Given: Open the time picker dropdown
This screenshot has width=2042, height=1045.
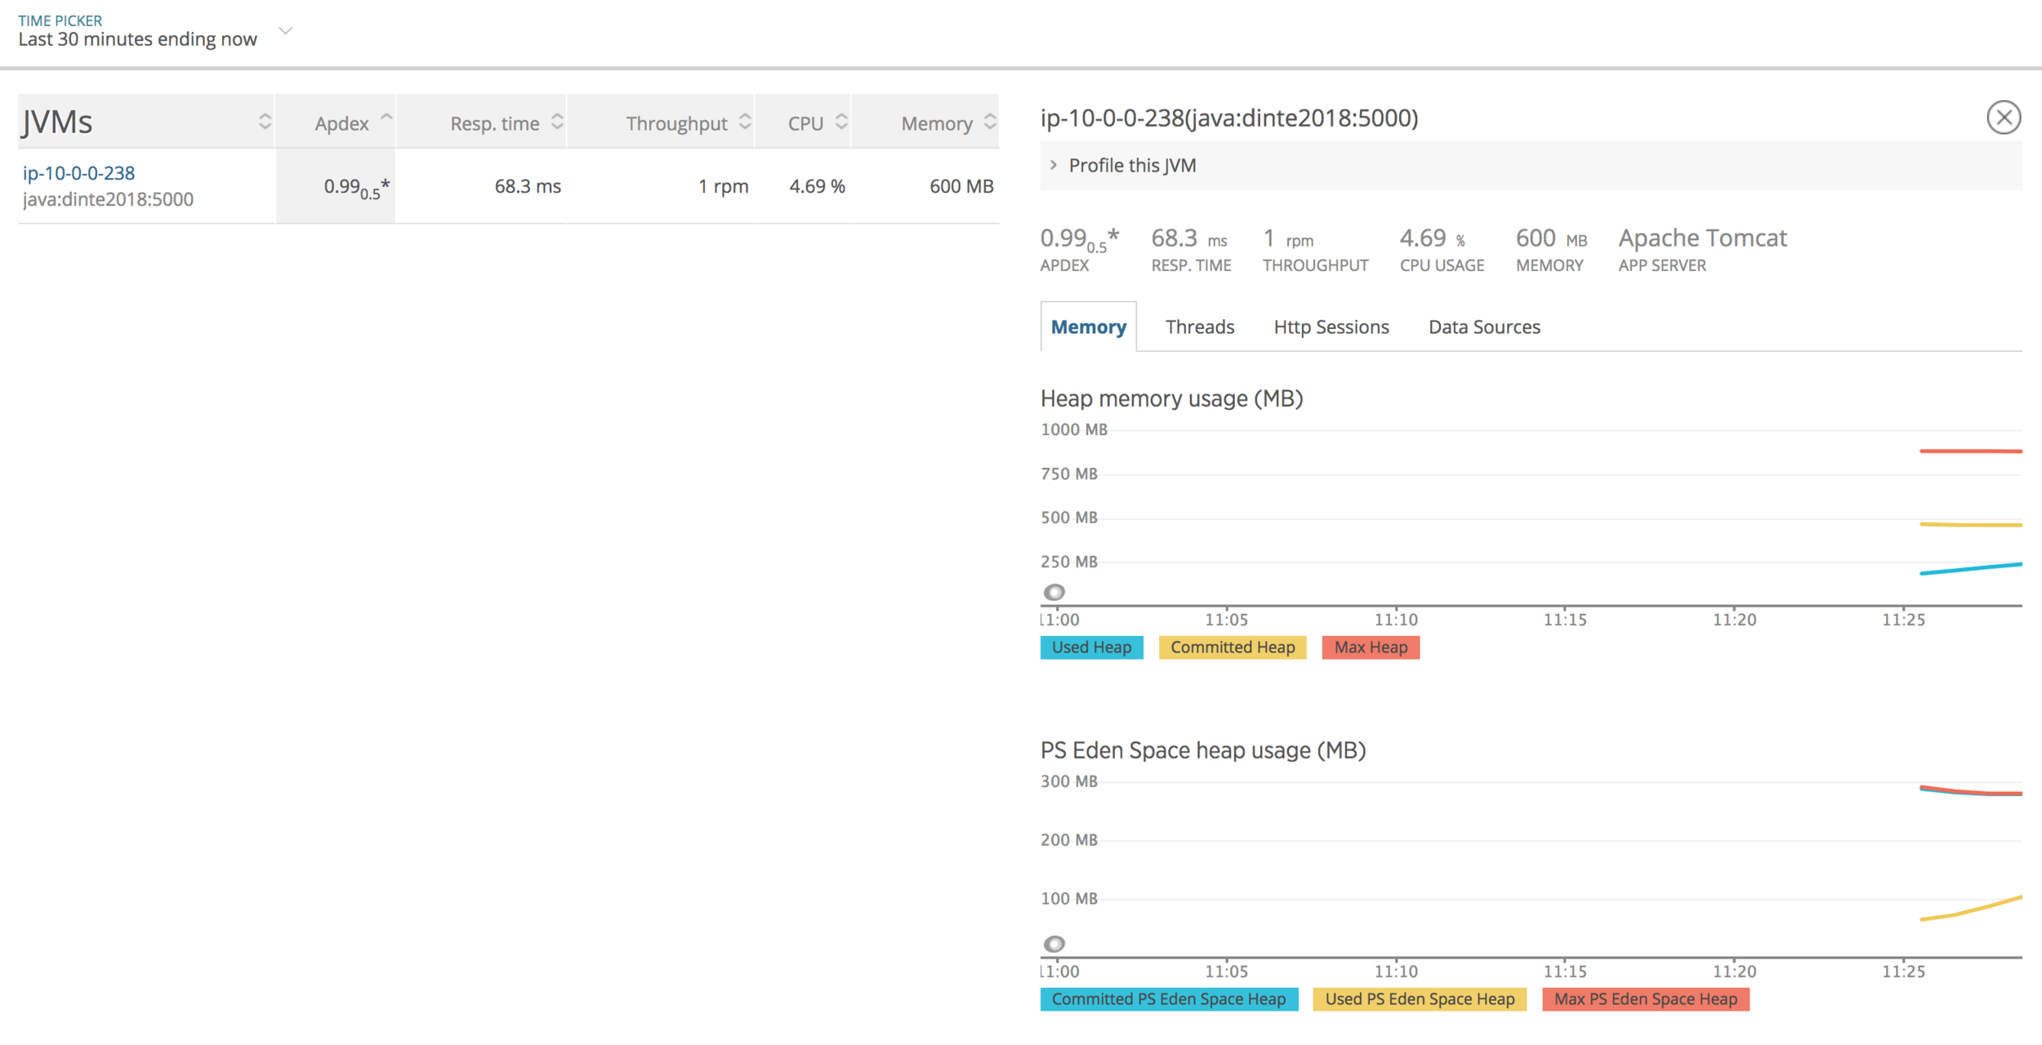Looking at the screenshot, I should (285, 31).
